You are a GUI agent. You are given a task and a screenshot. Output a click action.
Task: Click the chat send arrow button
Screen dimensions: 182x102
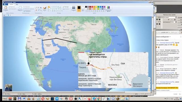[180, 94]
